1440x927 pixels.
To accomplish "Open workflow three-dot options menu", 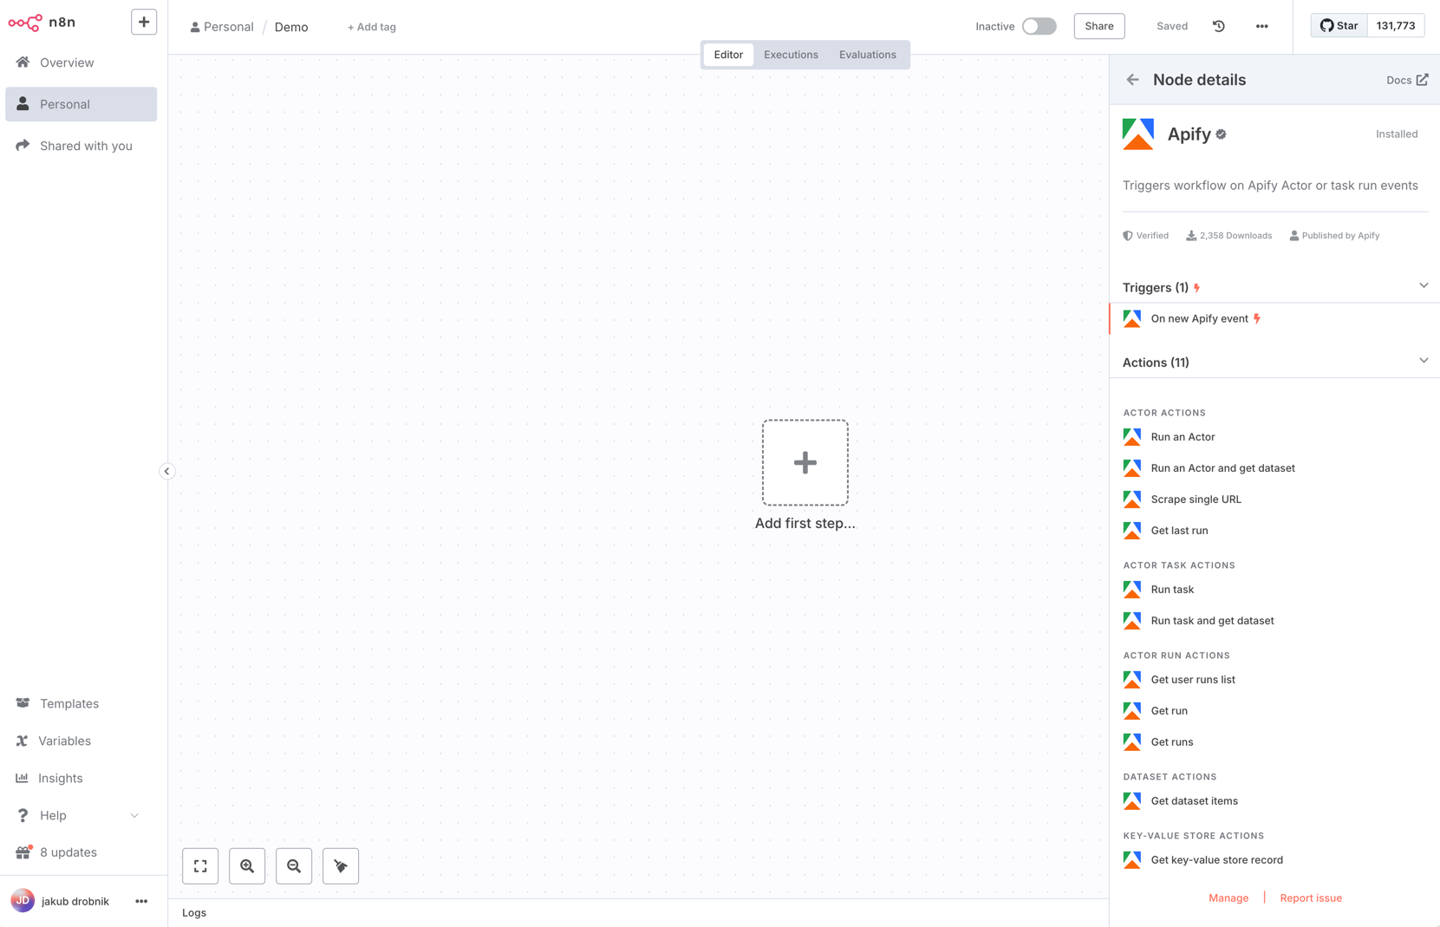I will point(1261,26).
